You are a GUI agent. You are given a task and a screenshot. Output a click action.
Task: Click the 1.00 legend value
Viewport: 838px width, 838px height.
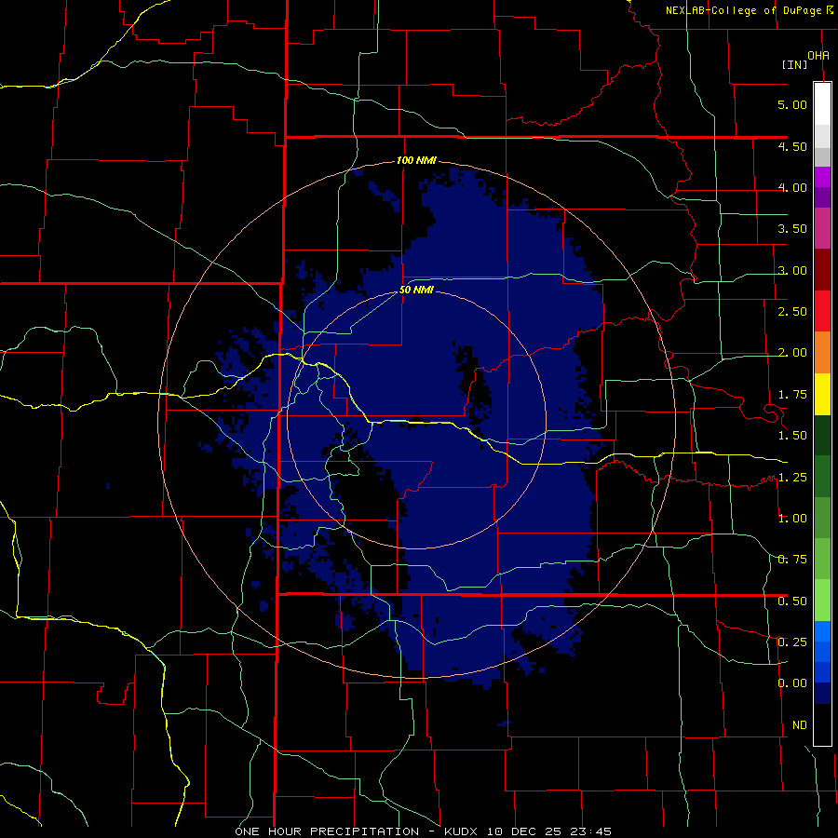pos(792,519)
